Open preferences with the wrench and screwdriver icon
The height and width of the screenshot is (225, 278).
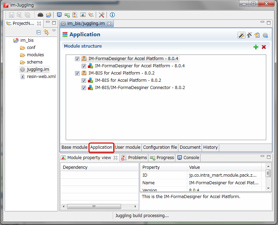point(101,15)
